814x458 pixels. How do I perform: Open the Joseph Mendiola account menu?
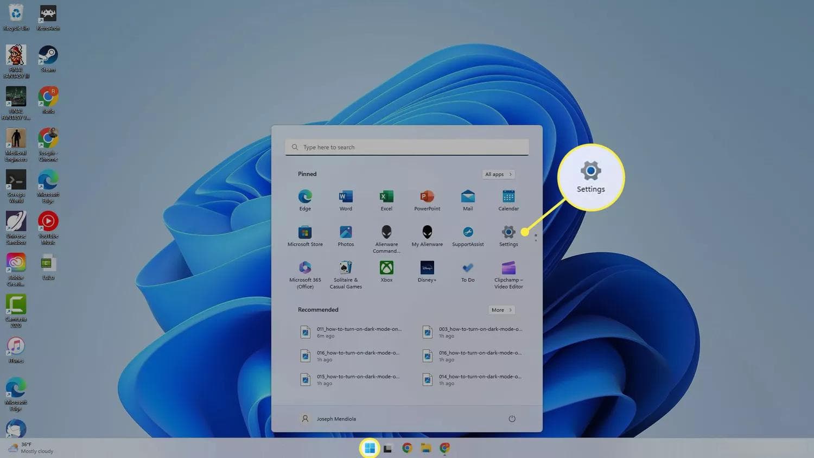click(329, 419)
